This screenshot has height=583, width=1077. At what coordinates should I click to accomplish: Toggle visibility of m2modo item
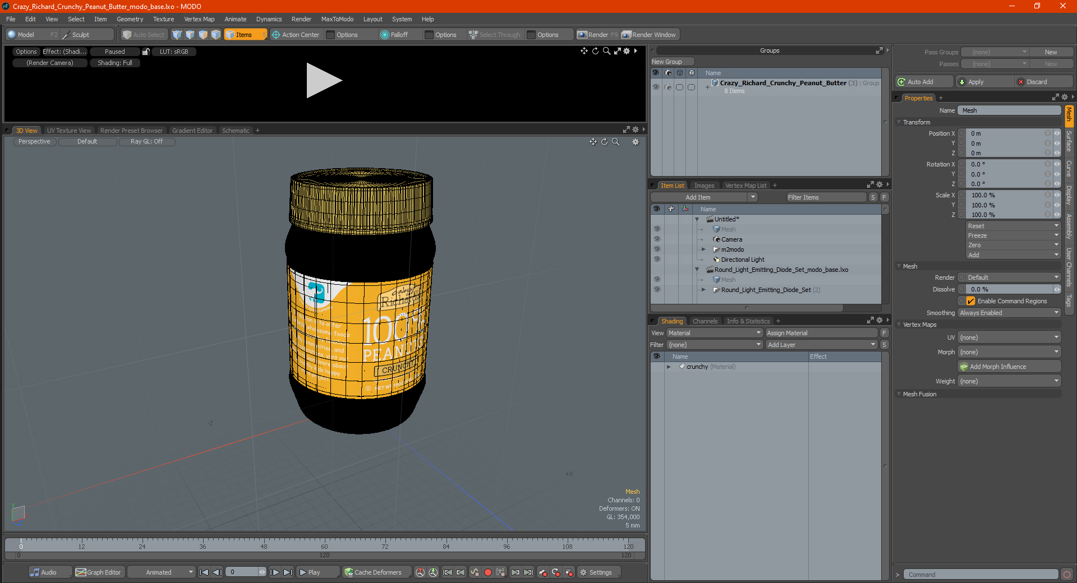click(657, 249)
